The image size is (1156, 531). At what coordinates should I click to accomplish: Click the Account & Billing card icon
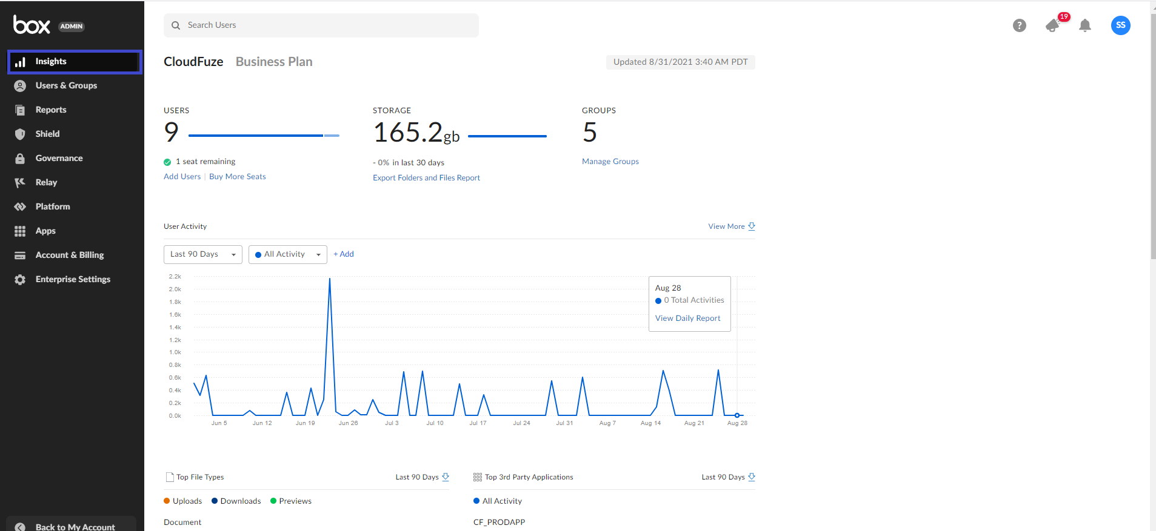click(20, 256)
